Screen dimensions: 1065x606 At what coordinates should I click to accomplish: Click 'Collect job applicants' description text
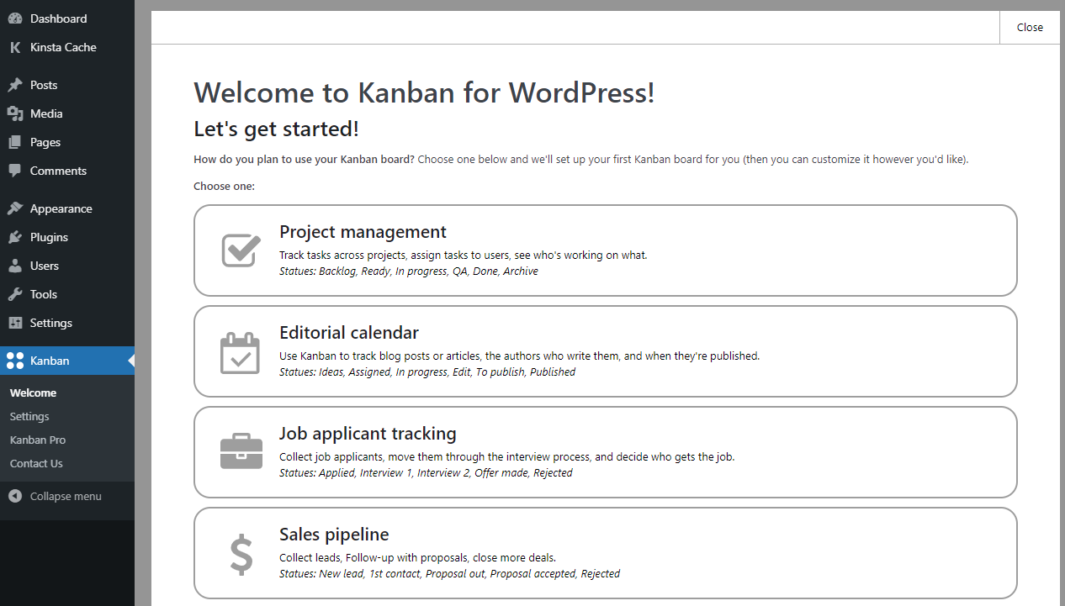click(507, 456)
